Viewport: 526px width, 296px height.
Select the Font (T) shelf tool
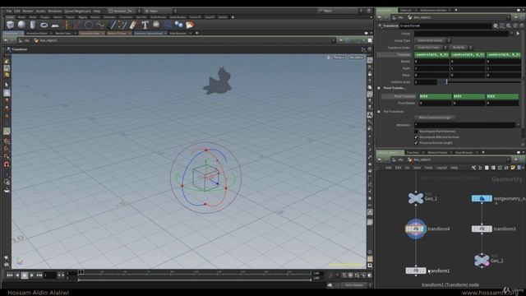[x=145, y=25]
